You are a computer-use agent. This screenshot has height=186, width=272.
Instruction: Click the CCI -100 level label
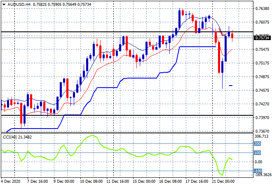point(258,171)
